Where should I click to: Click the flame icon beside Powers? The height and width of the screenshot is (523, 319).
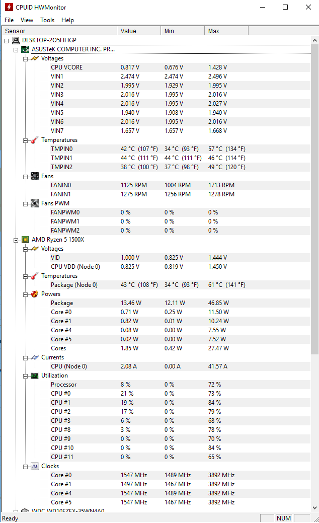(34, 294)
